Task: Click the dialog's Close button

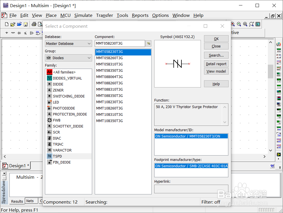Action: (216, 46)
